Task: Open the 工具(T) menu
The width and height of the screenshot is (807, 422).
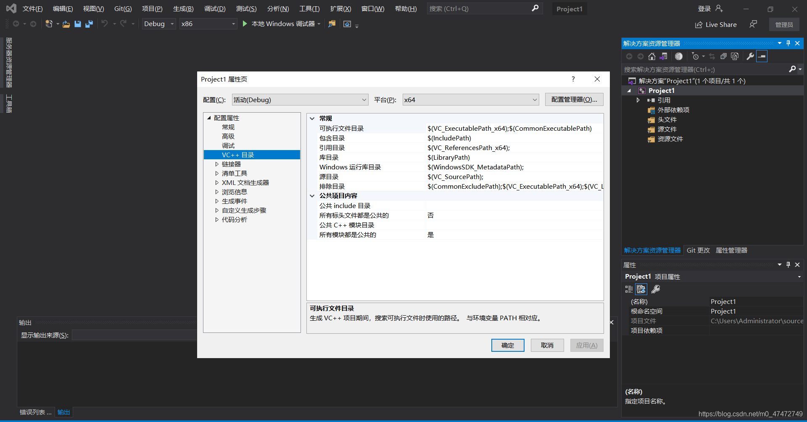Action: [x=309, y=9]
